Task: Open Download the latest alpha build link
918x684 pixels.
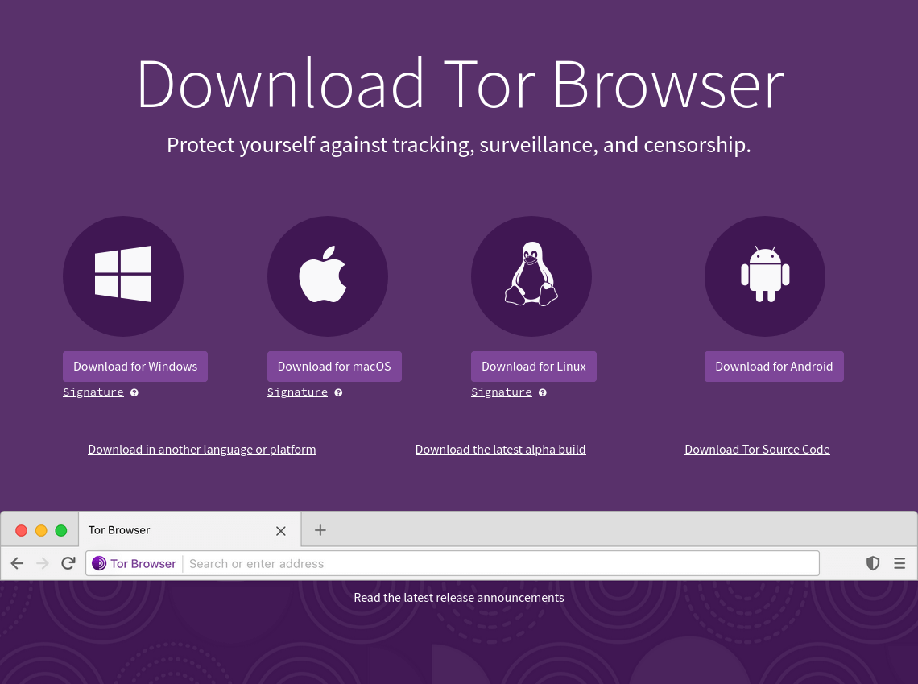Action: [x=501, y=450]
